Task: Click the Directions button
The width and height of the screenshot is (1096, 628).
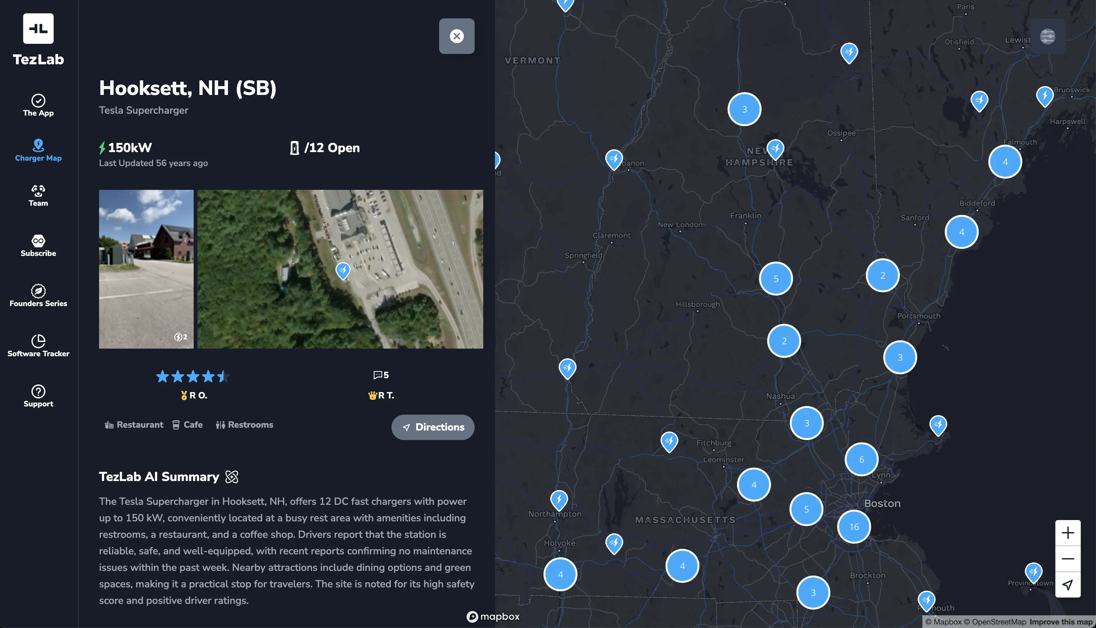Action: (x=433, y=427)
